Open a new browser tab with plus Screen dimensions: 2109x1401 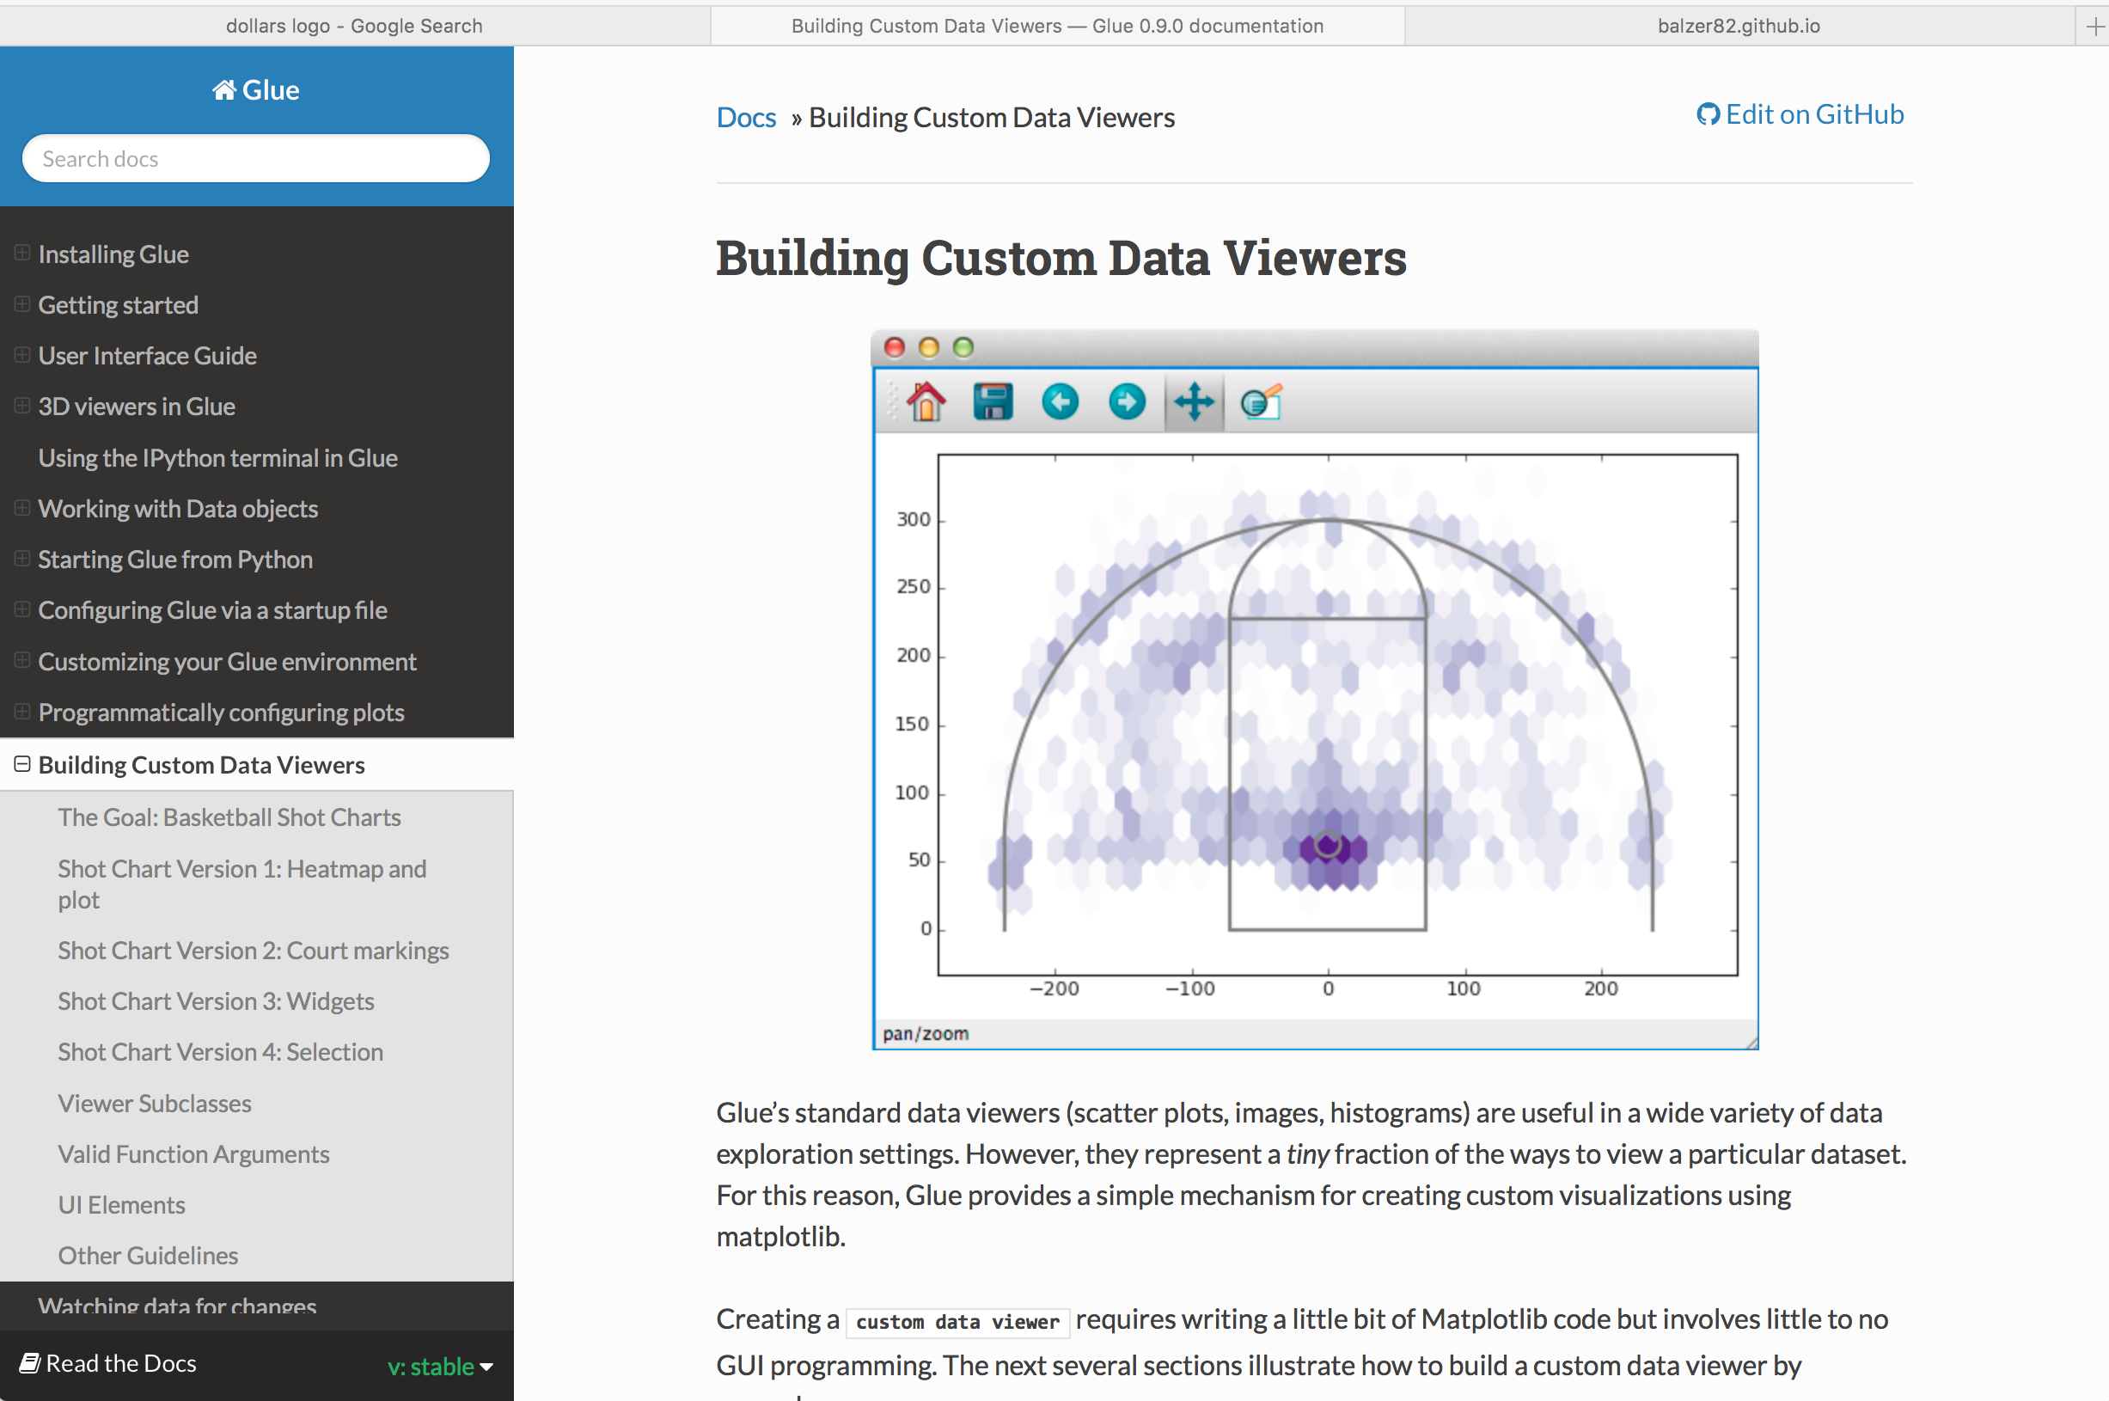tap(2094, 26)
